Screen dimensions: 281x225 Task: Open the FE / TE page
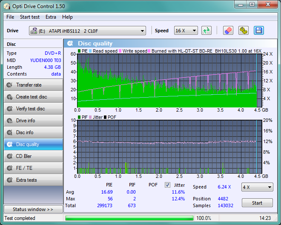[33, 168]
